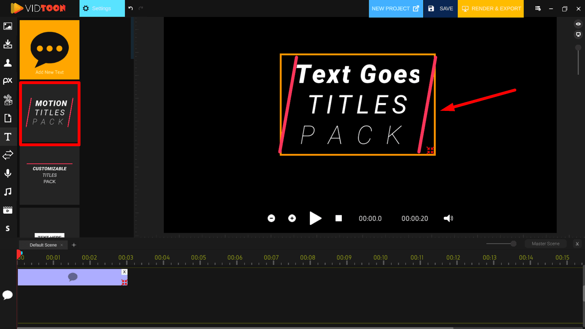Switch to the Default Scene tab
The width and height of the screenshot is (585, 329).
[43, 245]
